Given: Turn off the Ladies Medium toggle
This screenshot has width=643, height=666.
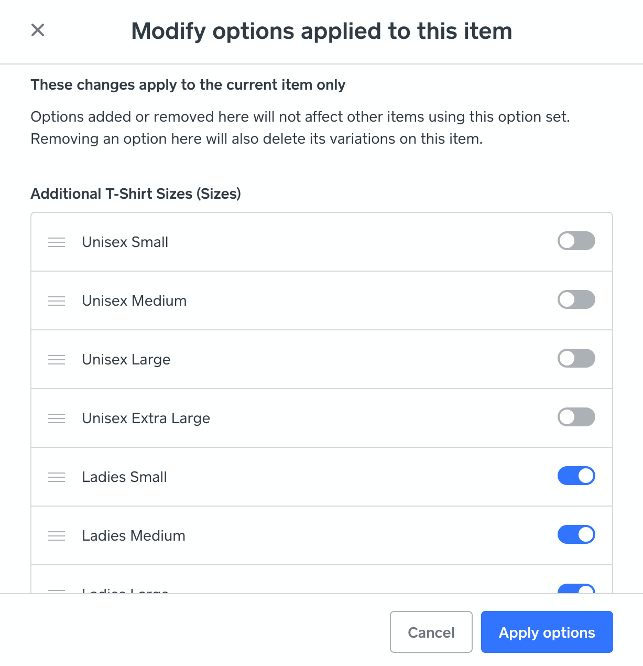Looking at the screenshot, I should tap(576, 534).
